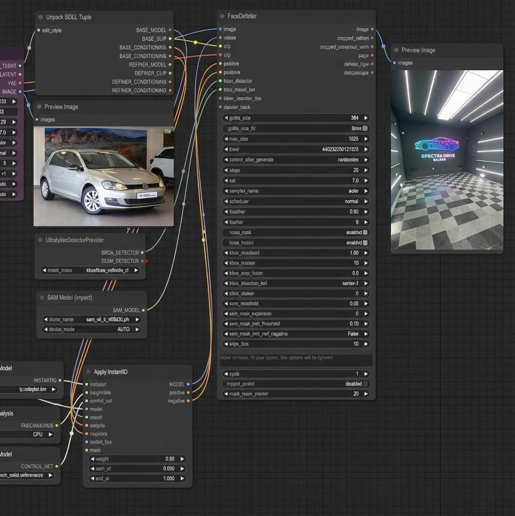Click the BASE_MODEL output connector
This screenshot has height=516, width=515.
click(170, 30)
